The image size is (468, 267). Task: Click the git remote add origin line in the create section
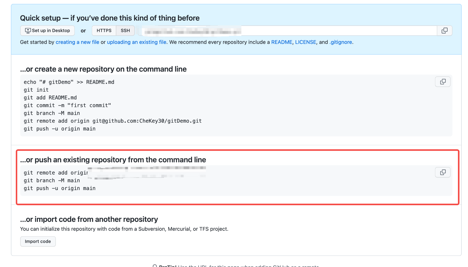113,121
